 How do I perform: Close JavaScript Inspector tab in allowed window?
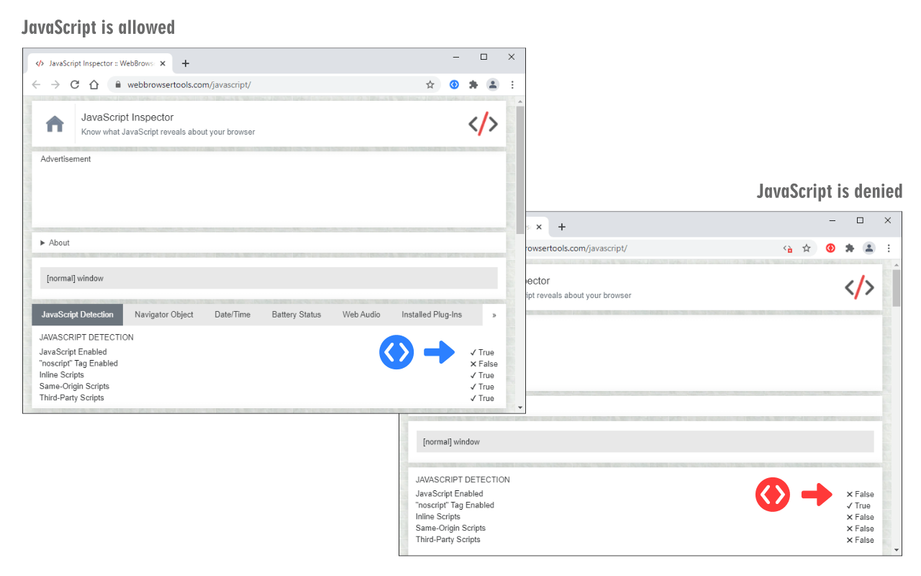pyautogui.click(x=163, y=63)
